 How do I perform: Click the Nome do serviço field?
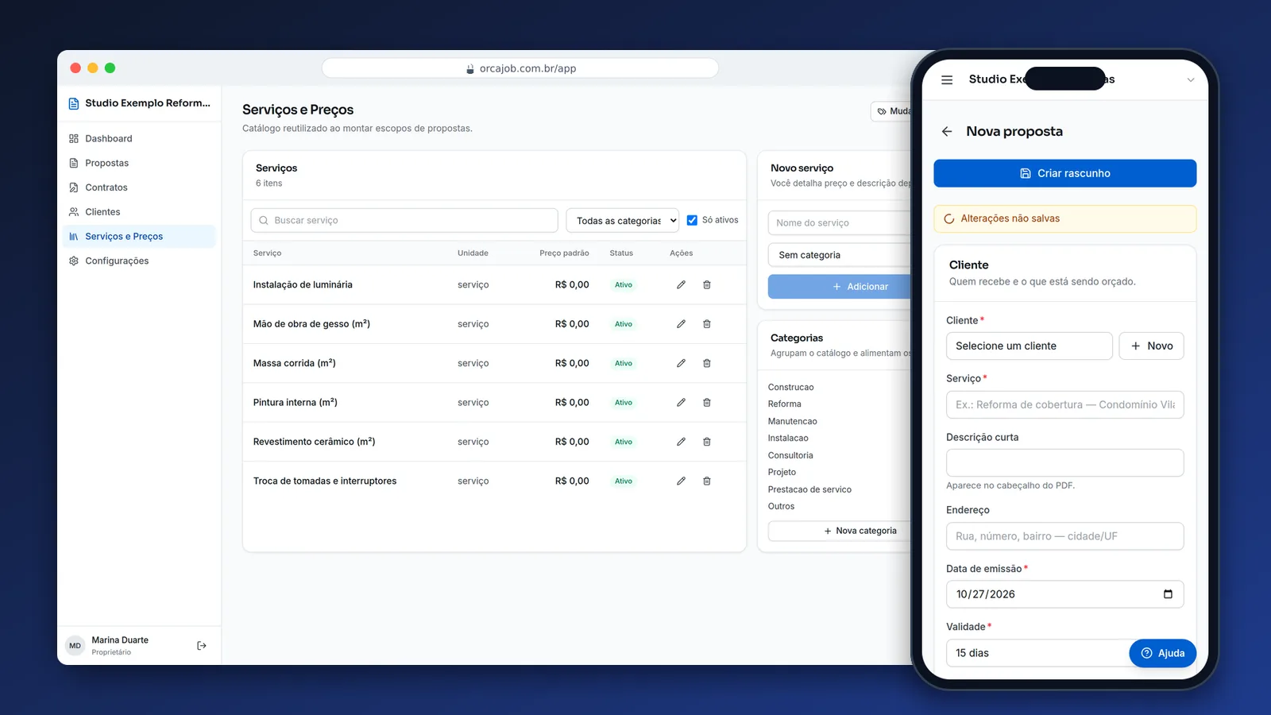pyautogui.click(x=839, y=223)
